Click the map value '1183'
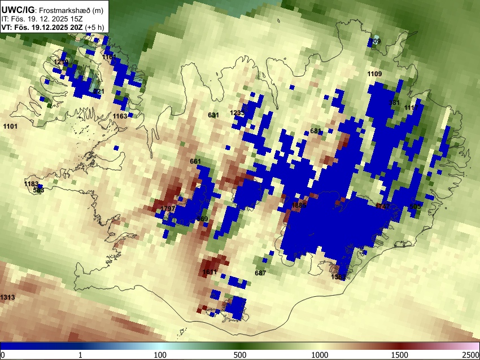 click(31, 184)
